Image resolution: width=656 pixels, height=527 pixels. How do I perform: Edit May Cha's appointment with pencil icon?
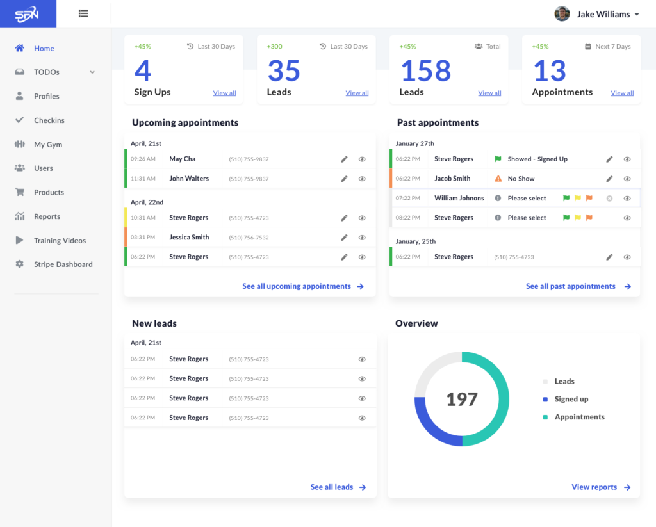point(344,159)
